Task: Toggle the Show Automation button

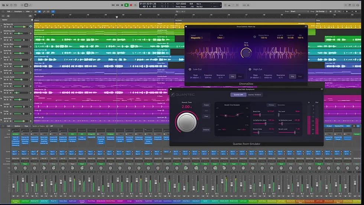Action: [x=44, y=12]
